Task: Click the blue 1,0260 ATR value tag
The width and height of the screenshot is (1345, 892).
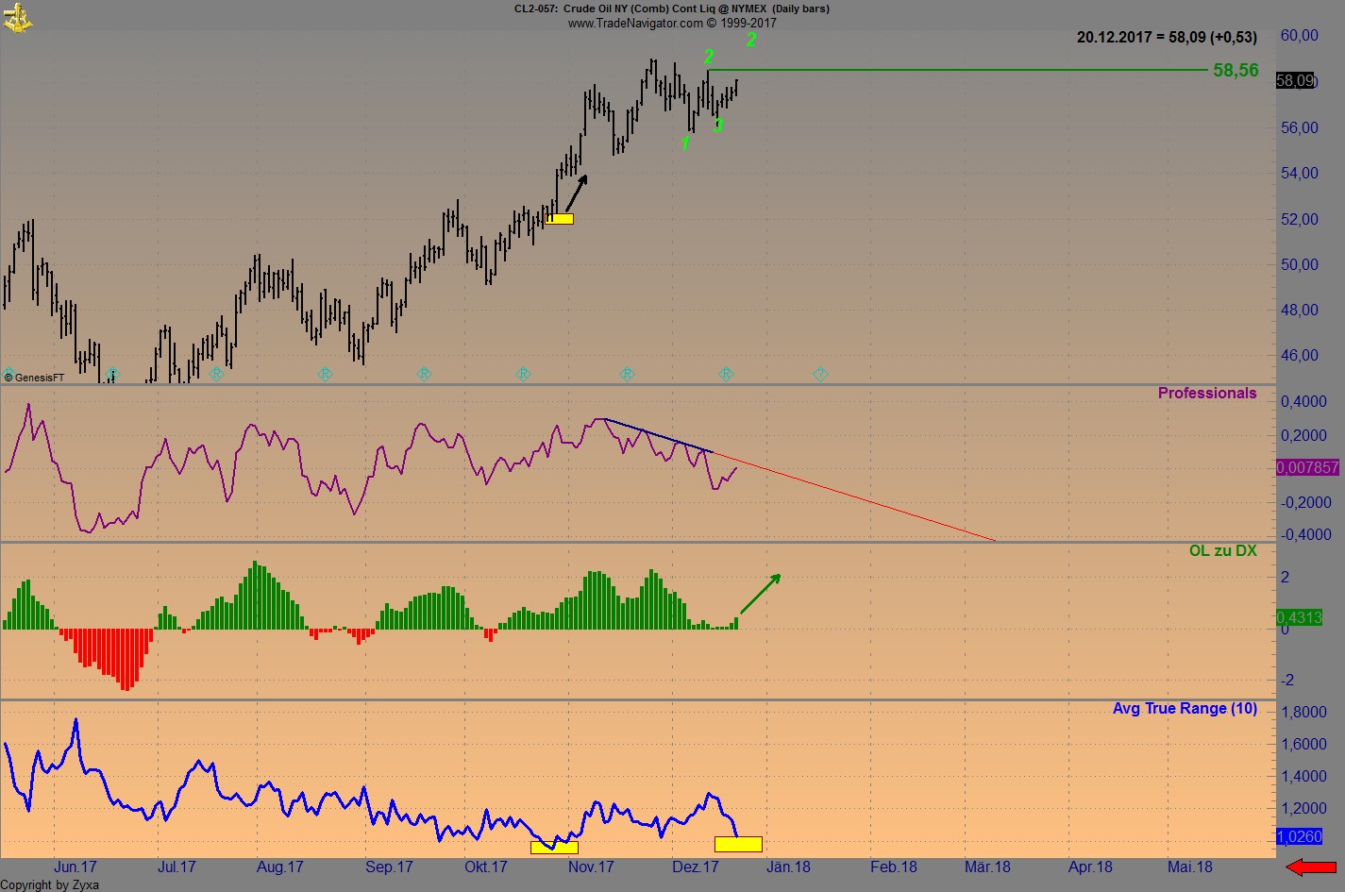Action: (1299, 836)
